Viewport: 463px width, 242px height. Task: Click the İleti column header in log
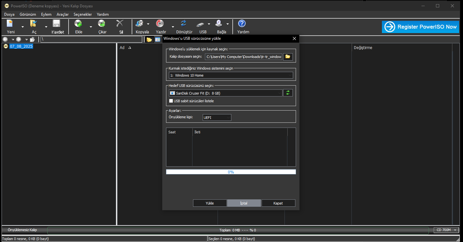pyautogui.click(x=198, y=132)
